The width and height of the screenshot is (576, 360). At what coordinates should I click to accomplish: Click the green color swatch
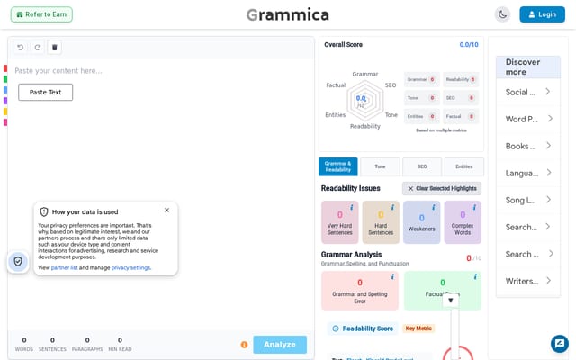tap(5, 79)
